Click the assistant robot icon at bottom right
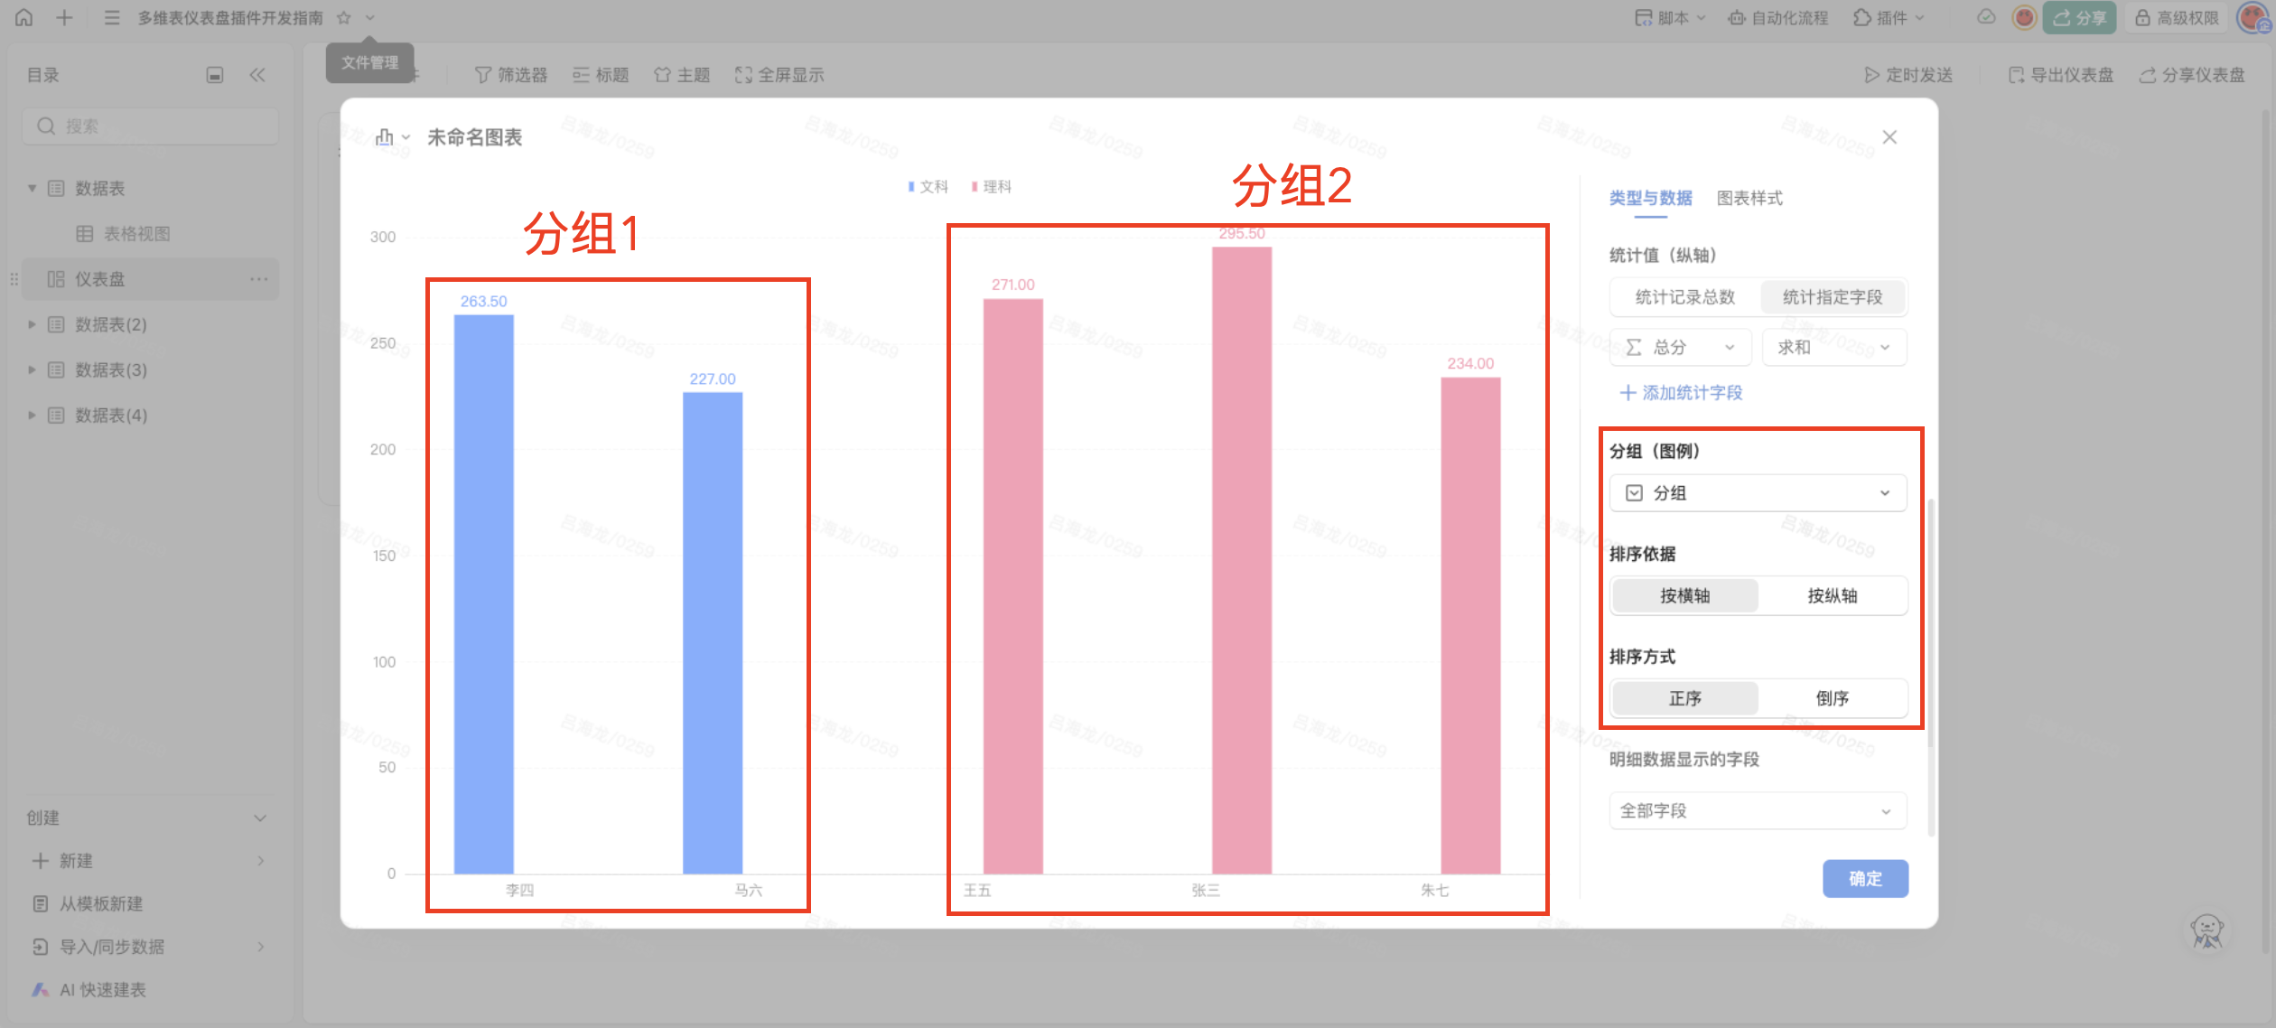 pos(2206,930)
